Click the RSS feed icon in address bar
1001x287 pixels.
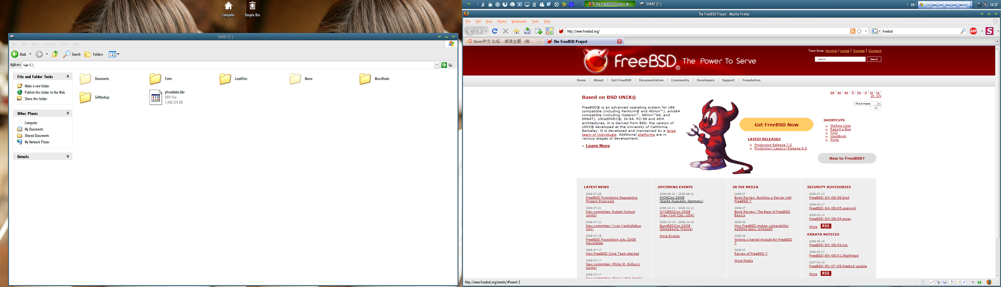pos(852,31)
